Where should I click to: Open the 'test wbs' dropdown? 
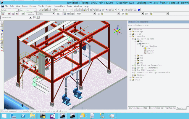tap(35, 10)
